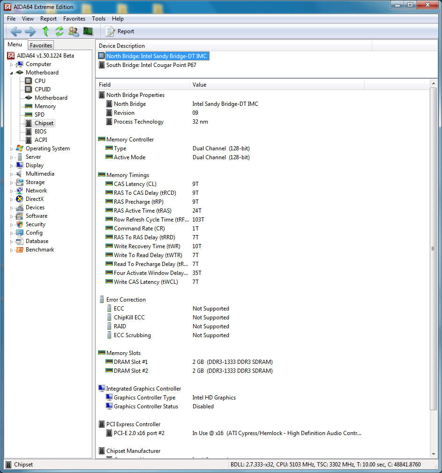Click the Server icon in tree
The height and width of the screenshot is (473, 442).
pyautogui.click(x=20, y=157)
